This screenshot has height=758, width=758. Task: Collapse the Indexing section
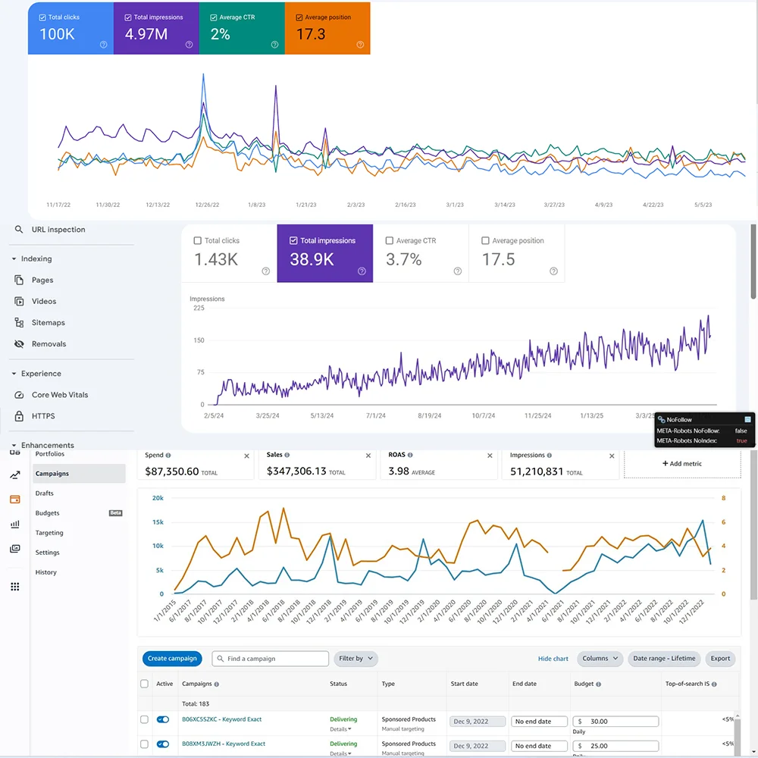coord(14,259)
